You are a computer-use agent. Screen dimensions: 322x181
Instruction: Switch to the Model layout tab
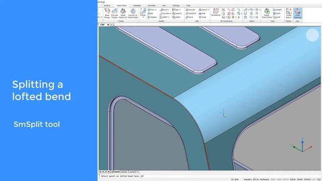(116, 172)
